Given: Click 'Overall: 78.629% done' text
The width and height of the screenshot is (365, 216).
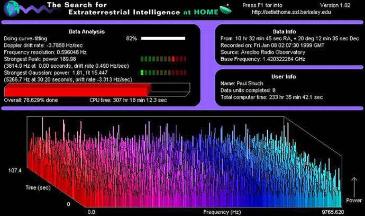Looking at the screenshot, I should coord(31,100).
